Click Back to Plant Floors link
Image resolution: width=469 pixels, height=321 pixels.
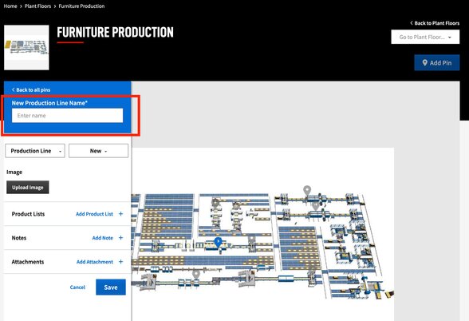point(435,23)
